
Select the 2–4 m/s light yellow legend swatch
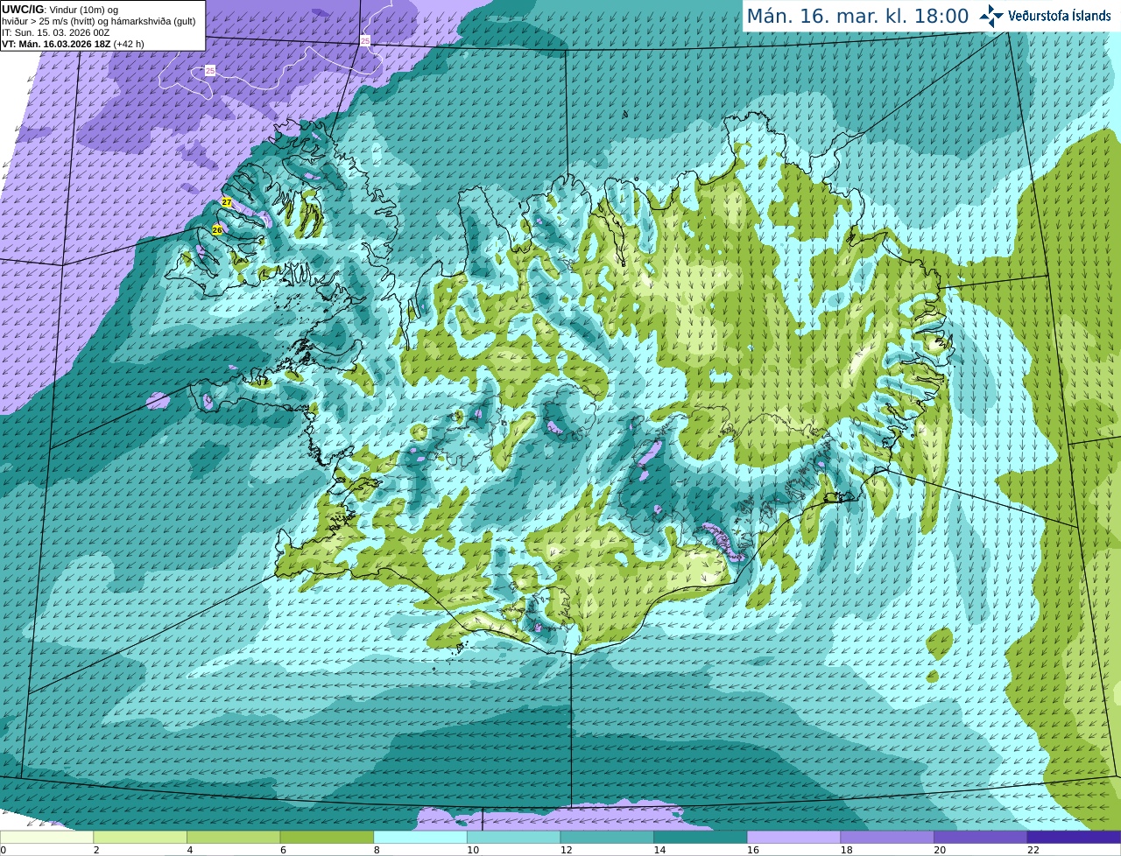click(140, 837)
